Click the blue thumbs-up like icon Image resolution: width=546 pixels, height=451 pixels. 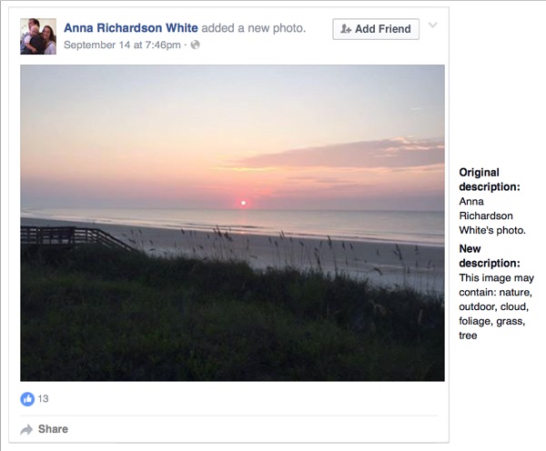click(x=27, y=399)
